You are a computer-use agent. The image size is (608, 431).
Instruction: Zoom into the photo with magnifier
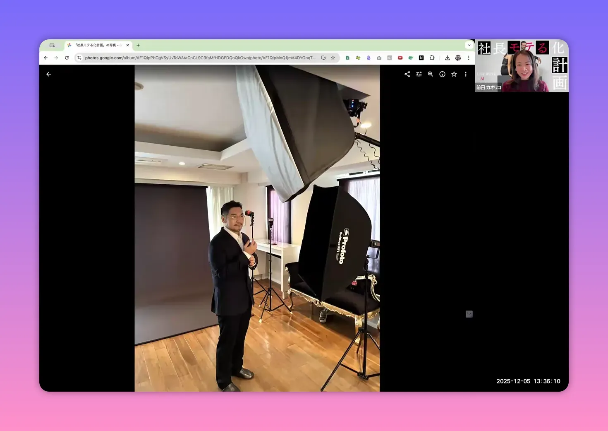(x=431, y=74)
